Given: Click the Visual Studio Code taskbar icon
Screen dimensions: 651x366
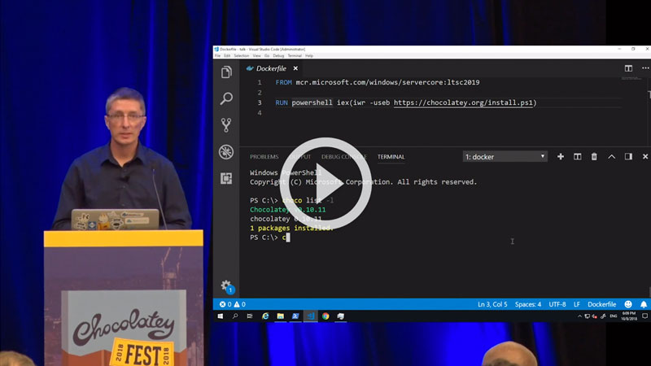Looking at the screenshot, I should (311, 316).
